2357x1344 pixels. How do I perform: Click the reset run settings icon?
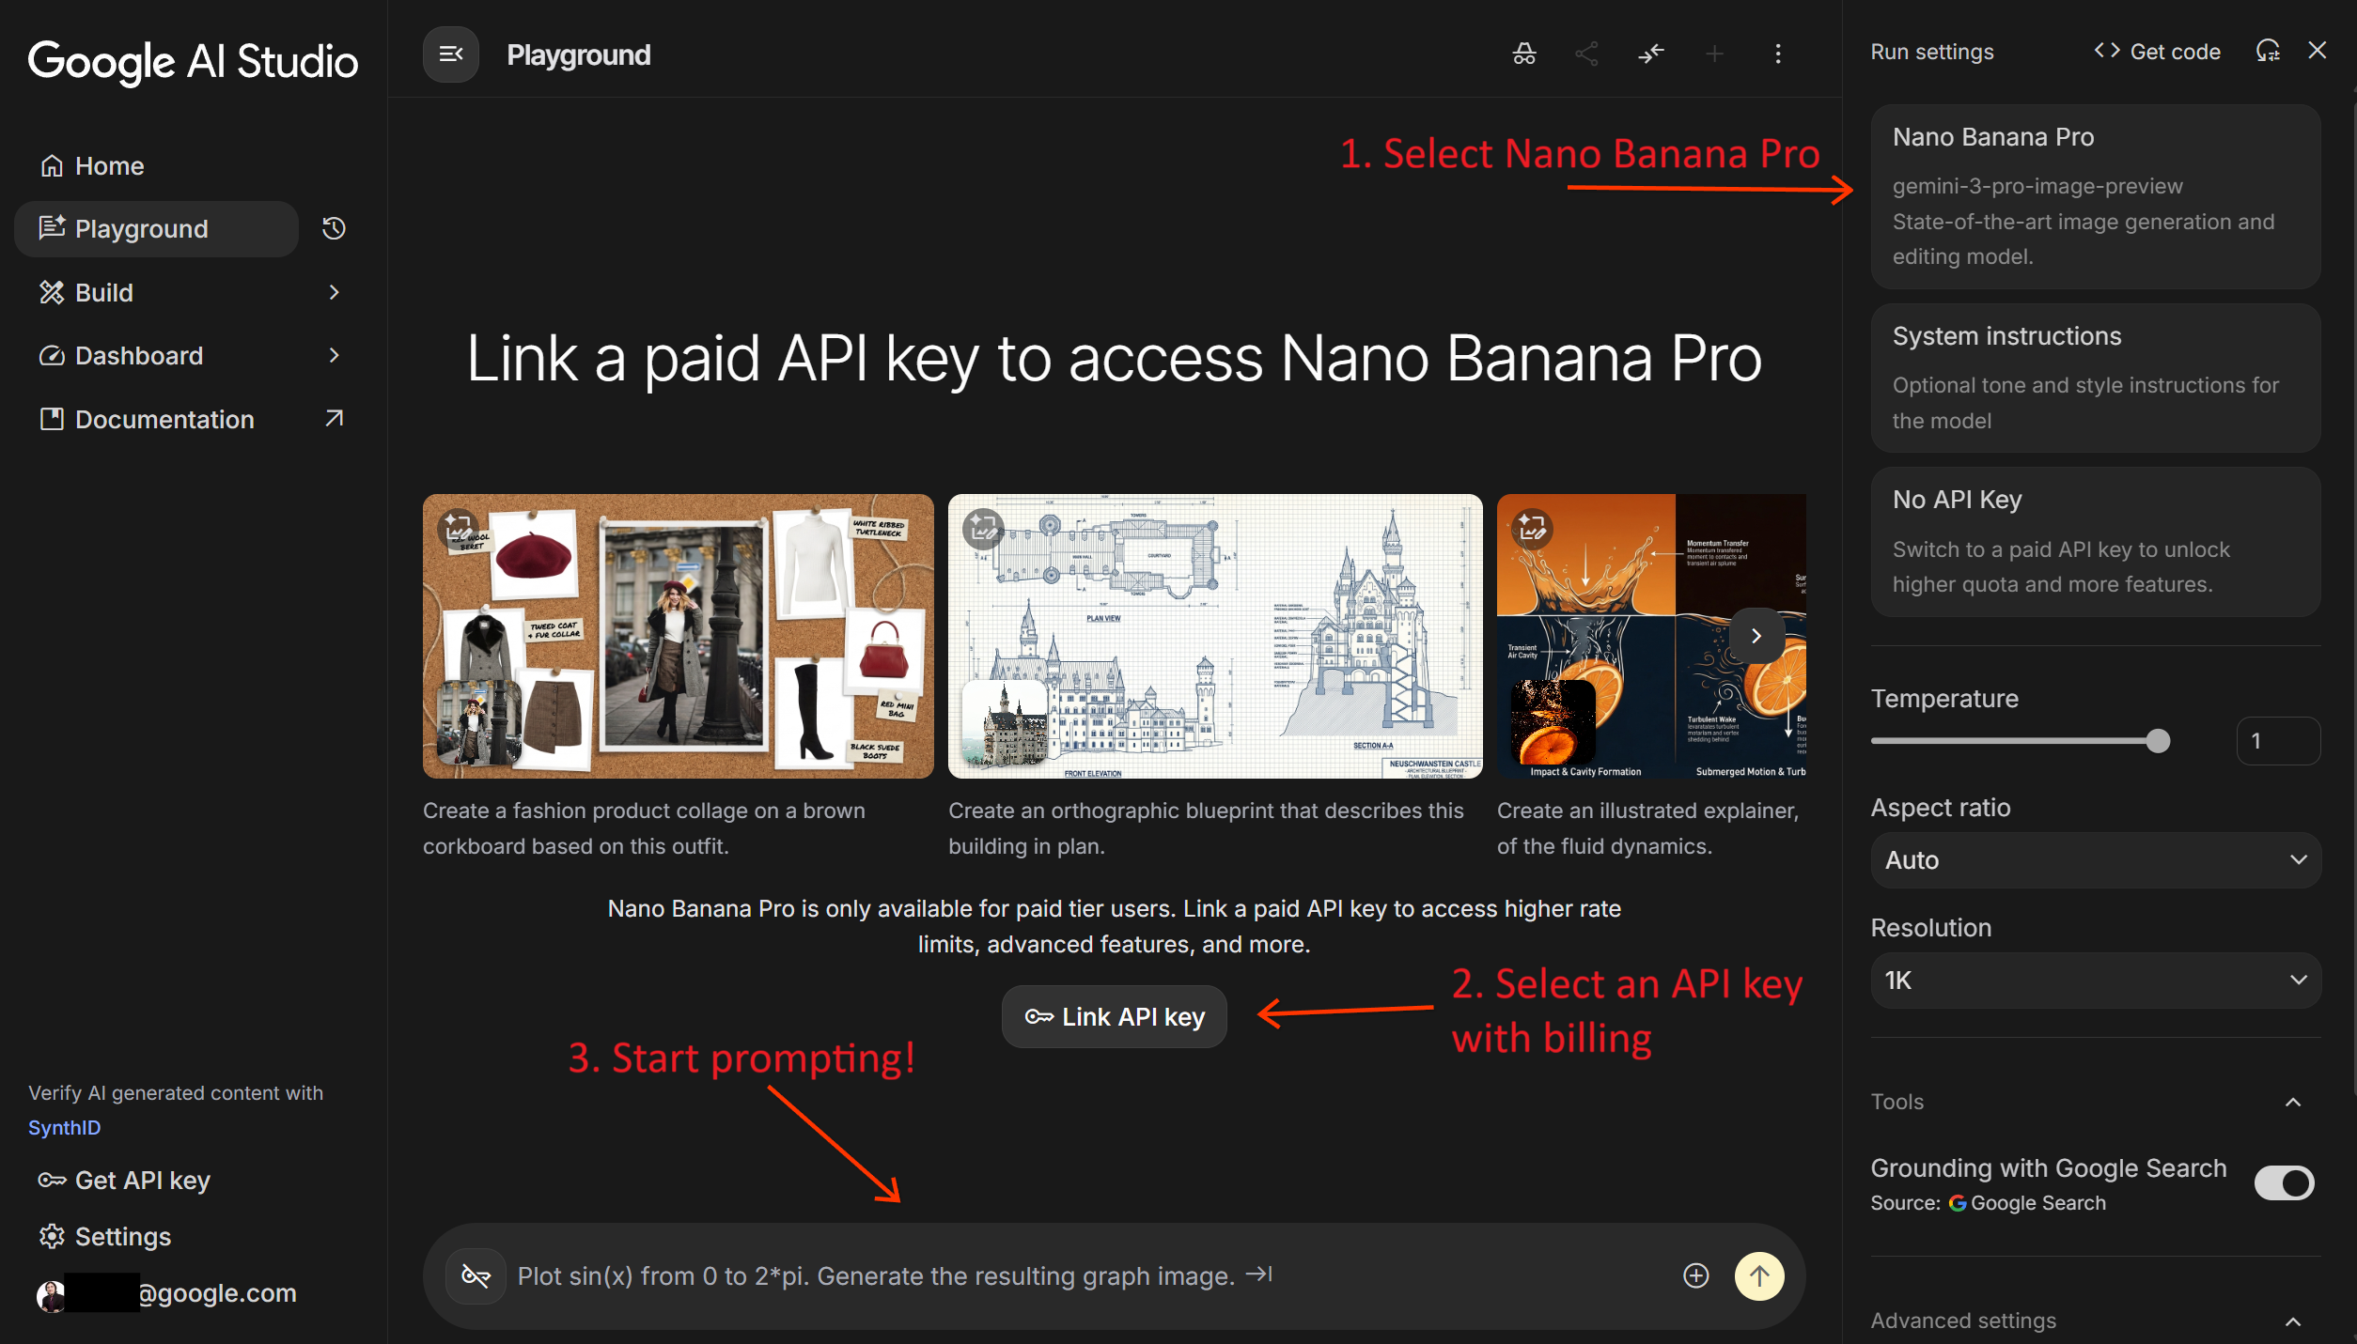click(x=2269, y=51)
